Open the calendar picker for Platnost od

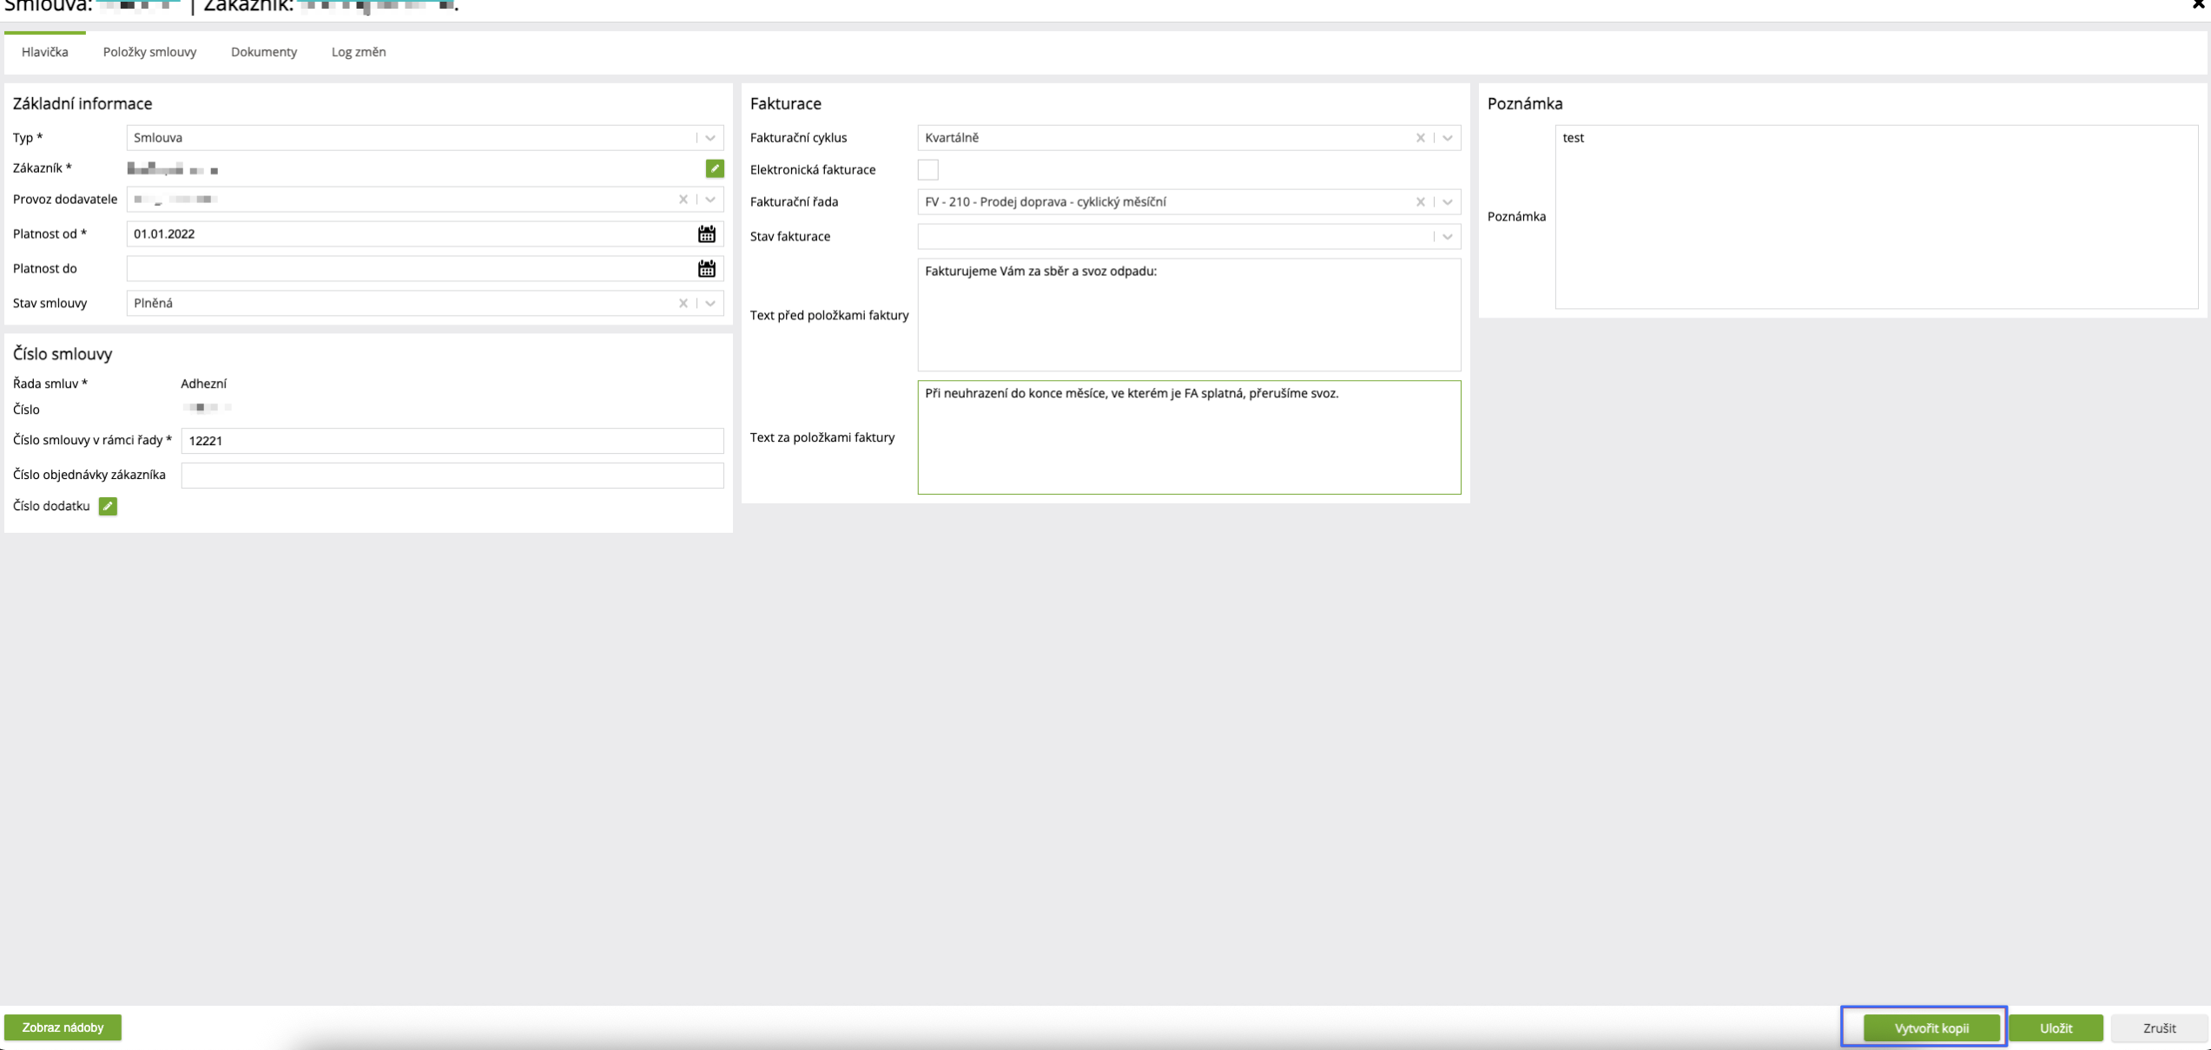[706, 234]
